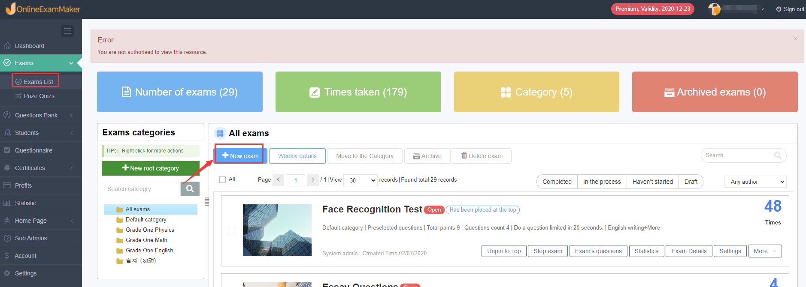Go to the next page arrow
The width and height of the screenshot is (806, 287).
(313, 180)
